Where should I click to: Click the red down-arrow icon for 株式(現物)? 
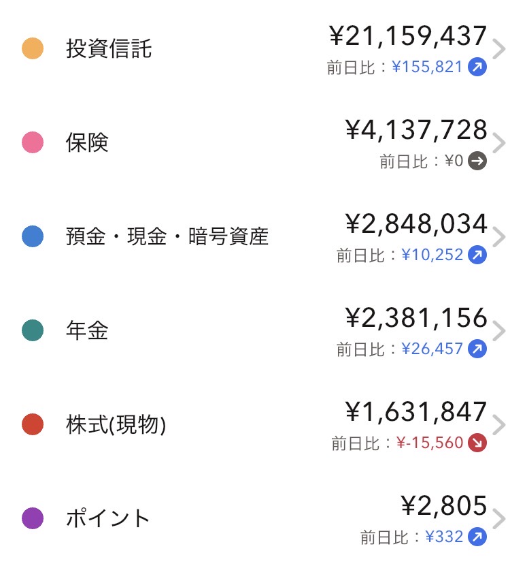tap(477, 443)
